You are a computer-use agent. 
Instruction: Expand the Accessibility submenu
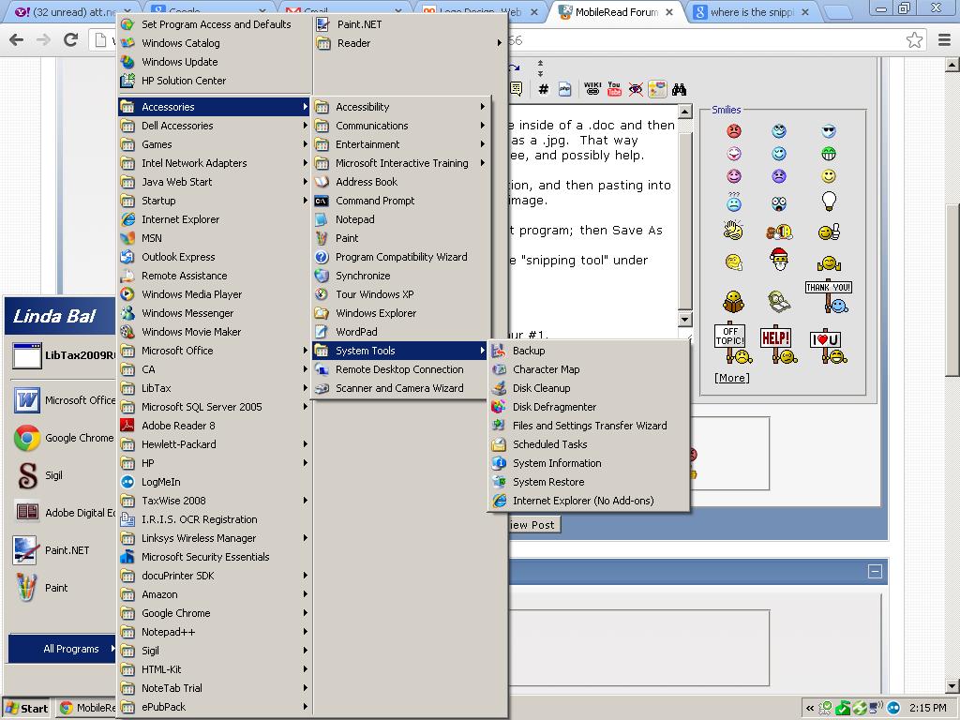(x=400, y=107)
